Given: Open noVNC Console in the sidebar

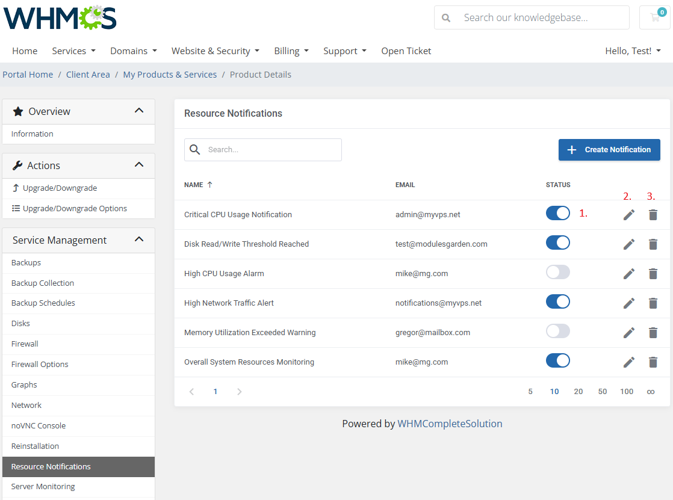Looking at the screenshot, I should (x=78, y=426).
